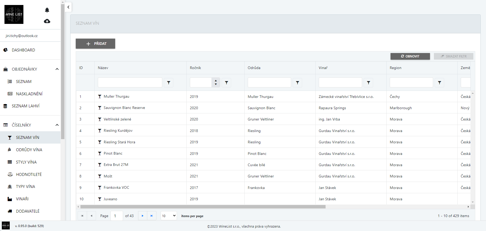Click the horizontal scrollbar of the grid
This screenshot has height=231, width=486.
[203, 207]
